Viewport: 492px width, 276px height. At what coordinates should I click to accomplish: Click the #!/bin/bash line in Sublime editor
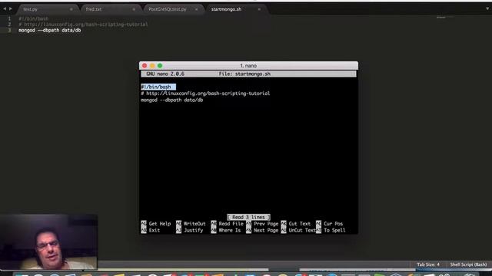(34, 18)
